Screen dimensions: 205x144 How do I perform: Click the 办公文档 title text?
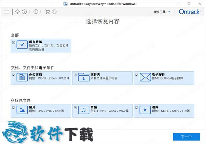[36, 74]
